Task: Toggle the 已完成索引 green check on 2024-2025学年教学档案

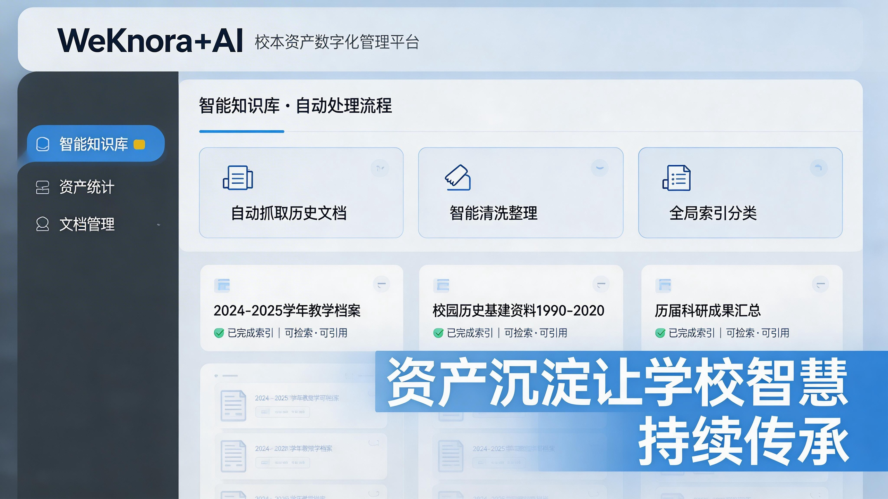Action: tap(219, 333)
